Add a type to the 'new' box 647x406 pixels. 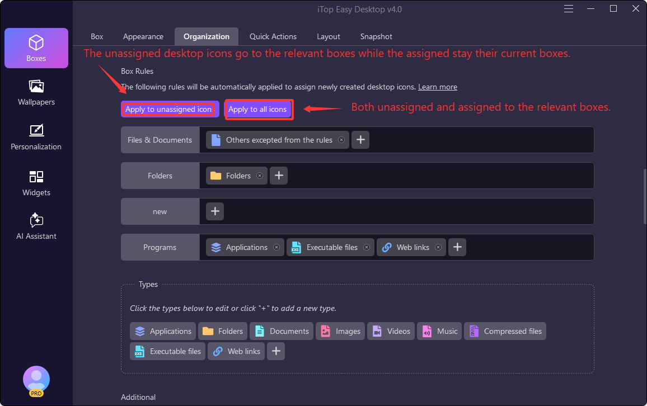point(214,211)
